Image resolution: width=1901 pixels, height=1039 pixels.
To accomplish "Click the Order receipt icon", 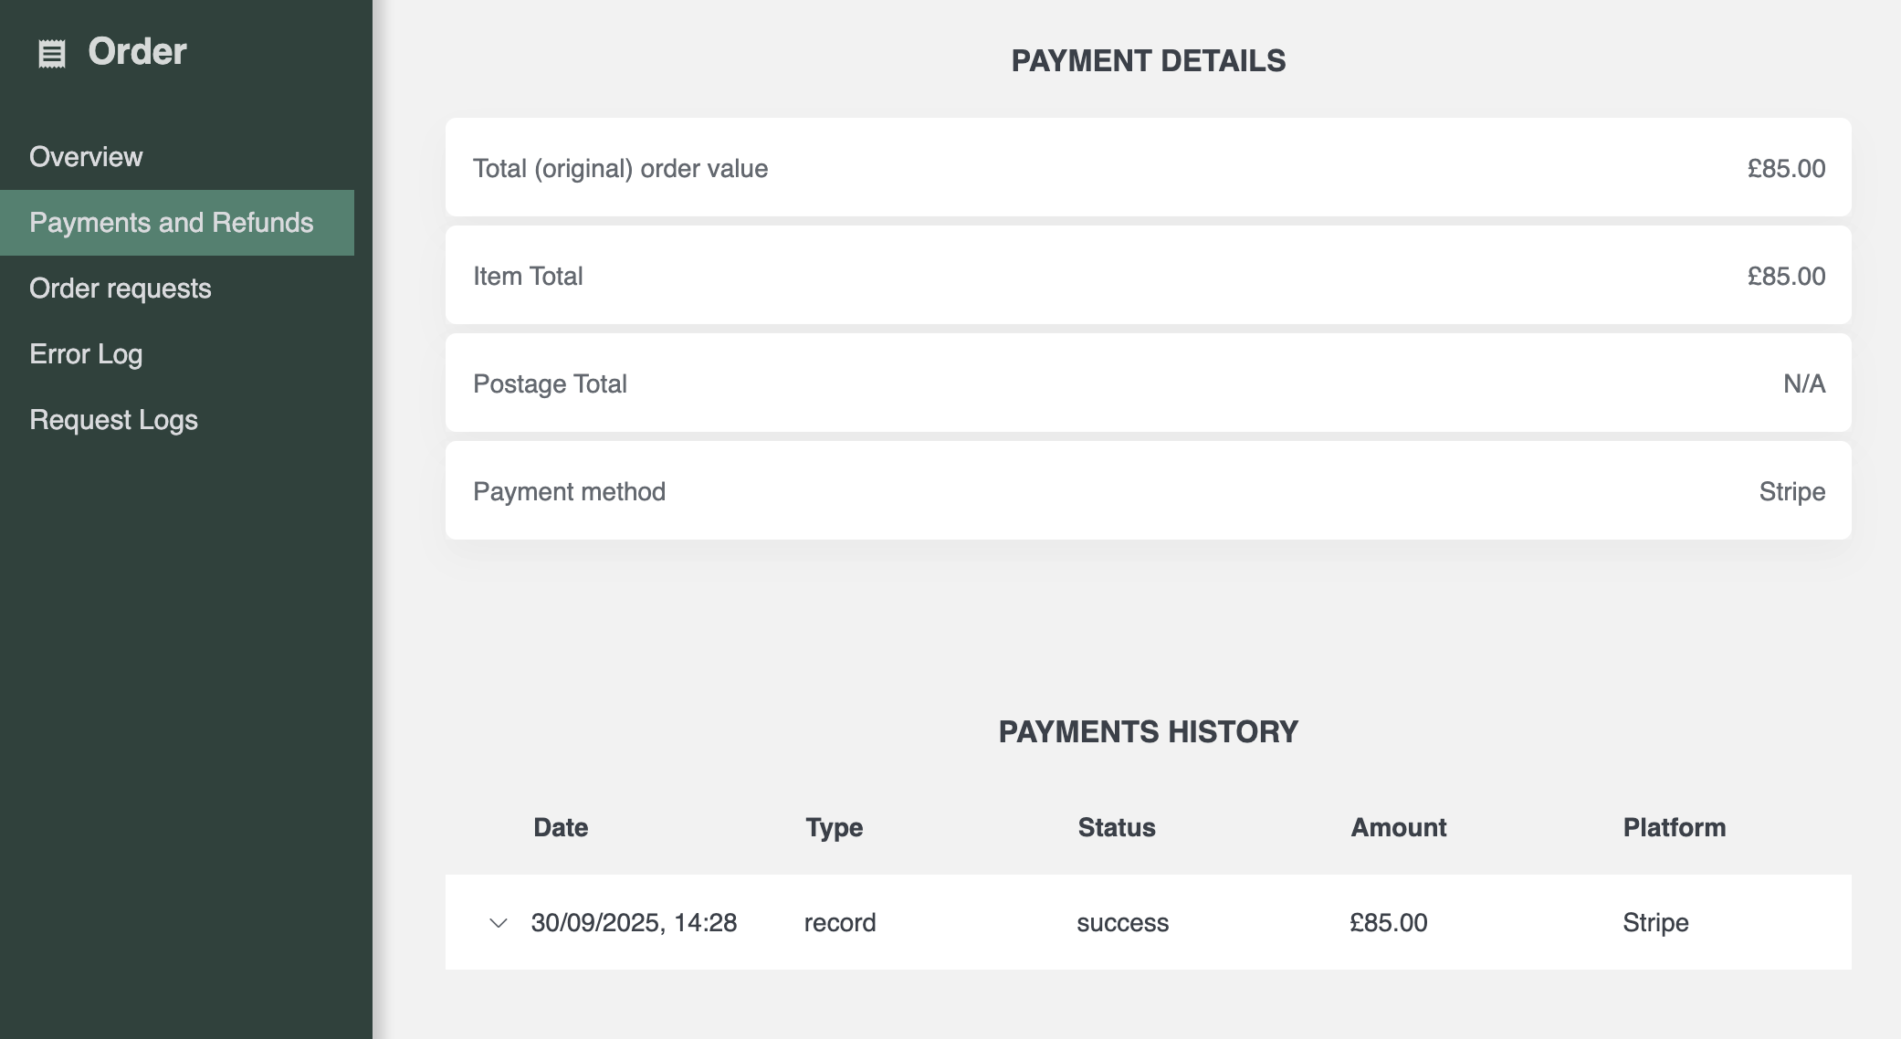I will 52,54.
